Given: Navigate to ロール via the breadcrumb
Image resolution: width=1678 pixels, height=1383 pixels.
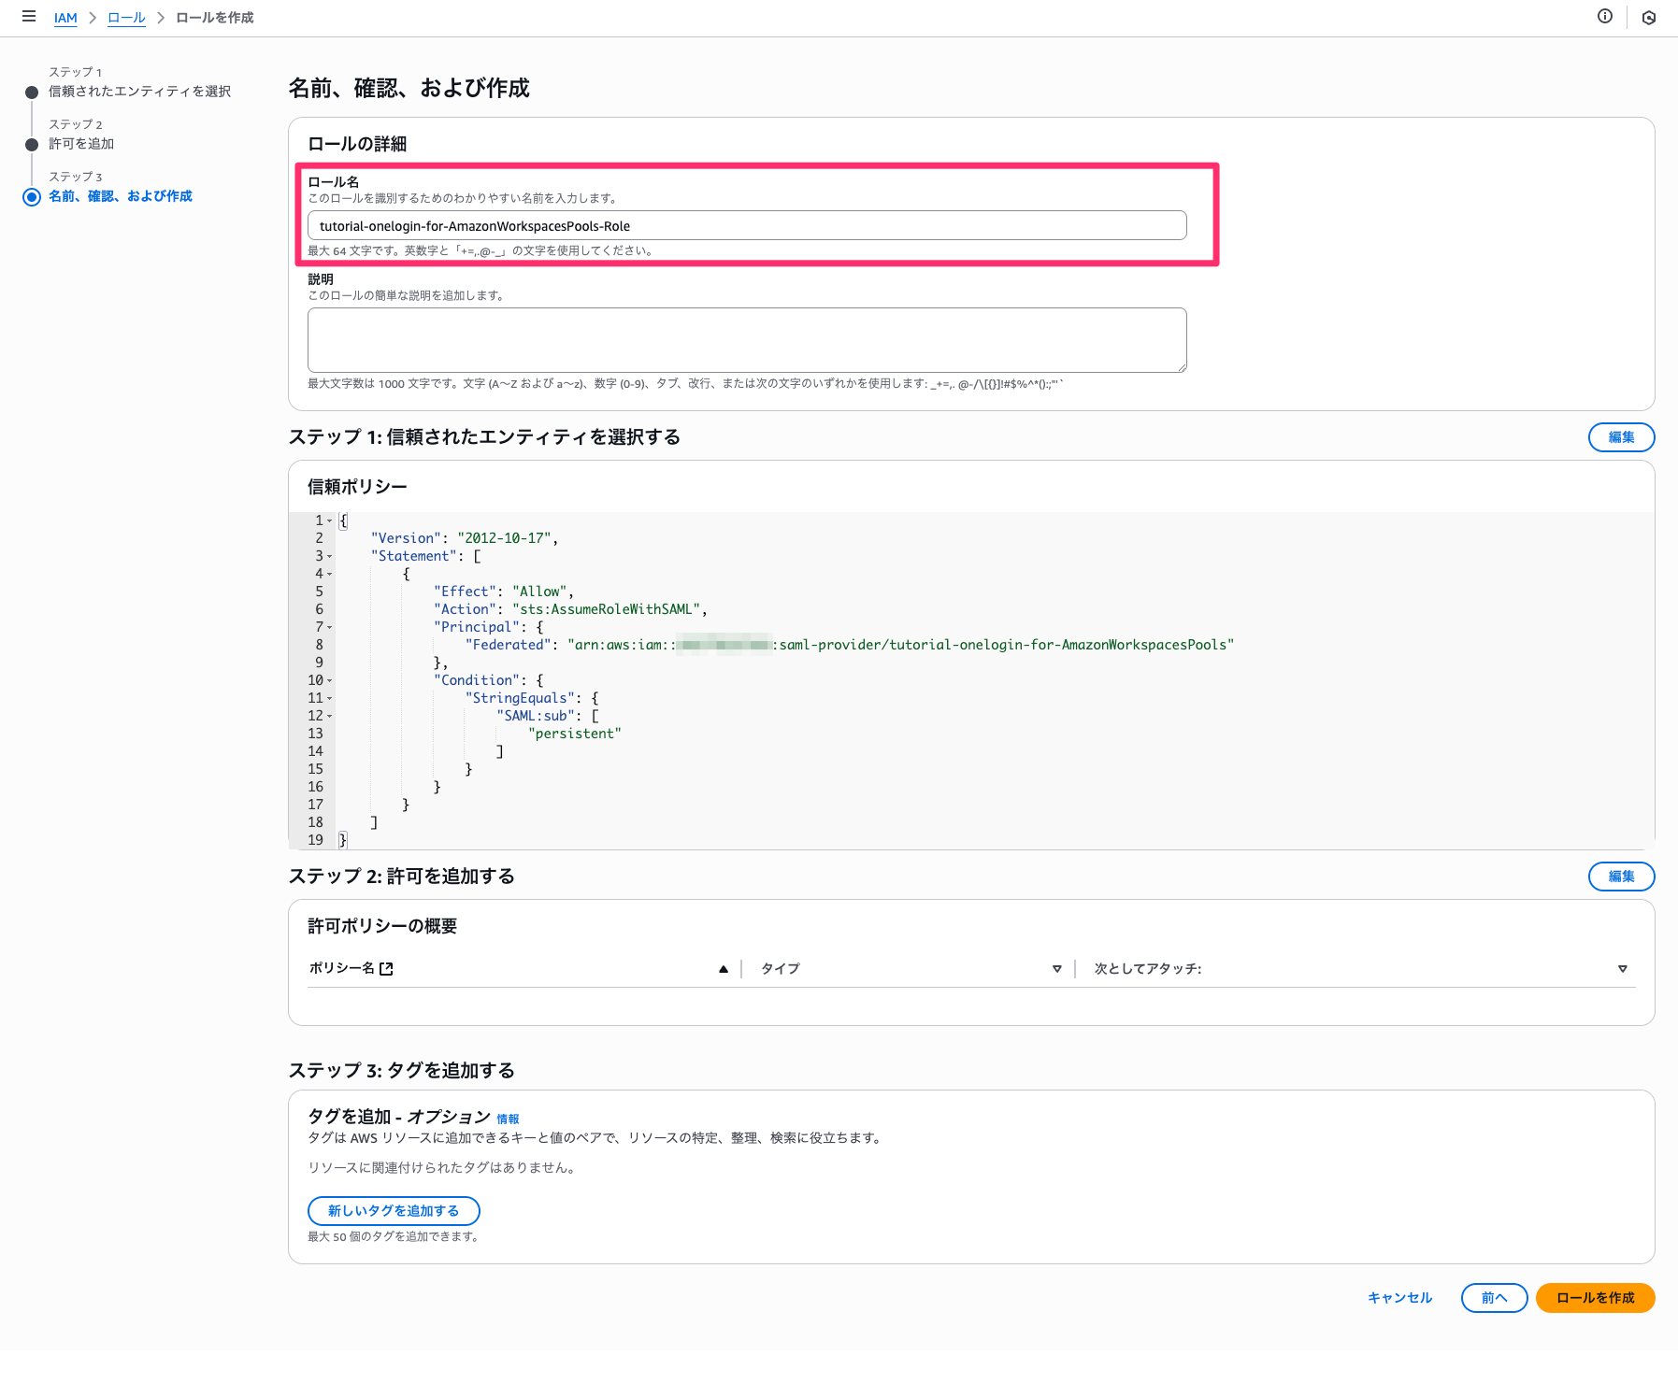Looking at the screenshot, I should pos(126,17).
